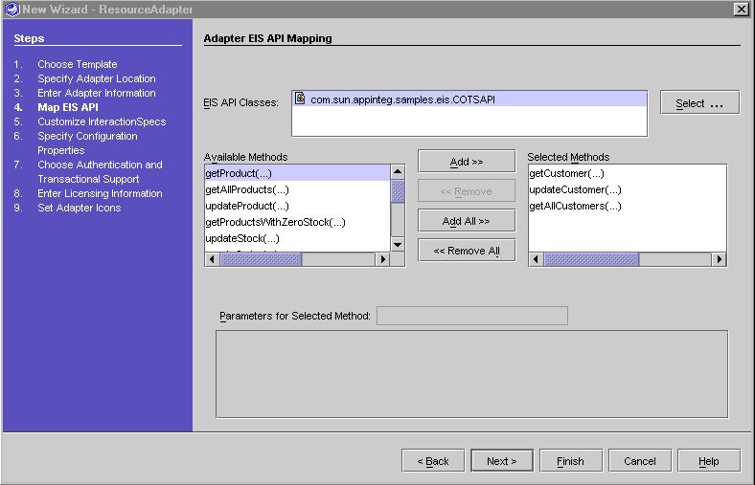Screen dimensions: 755x485
Task: Click the Available Methods scroll down arrow
Action: point(398,245)
